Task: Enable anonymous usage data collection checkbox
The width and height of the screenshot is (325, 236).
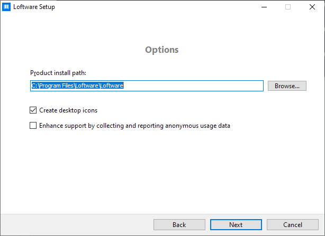Action: click(x=33, y=126)
